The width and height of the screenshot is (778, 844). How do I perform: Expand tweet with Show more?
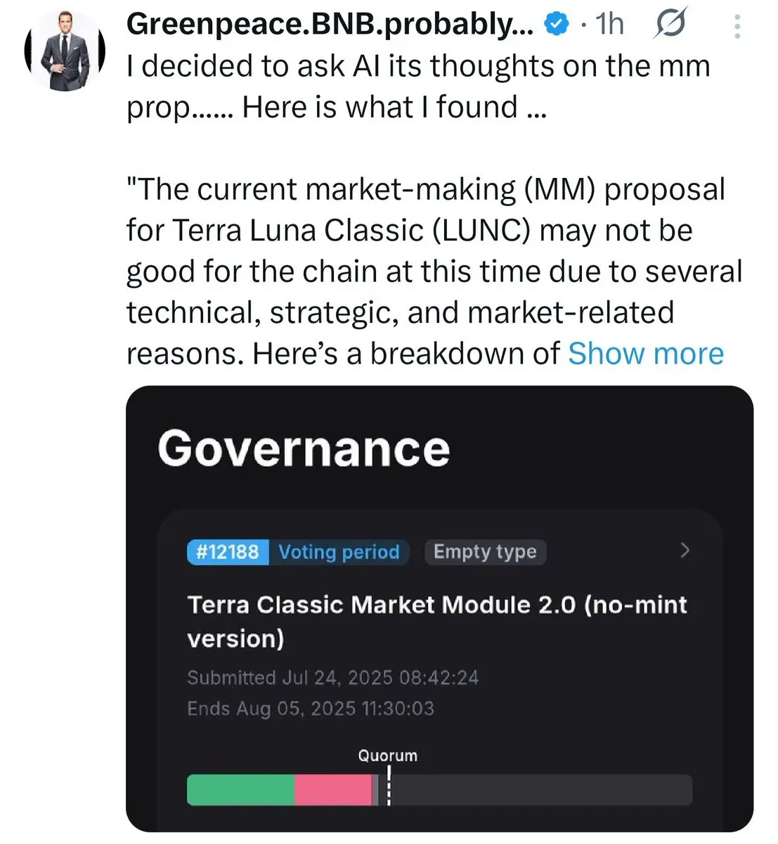(646, 353)
